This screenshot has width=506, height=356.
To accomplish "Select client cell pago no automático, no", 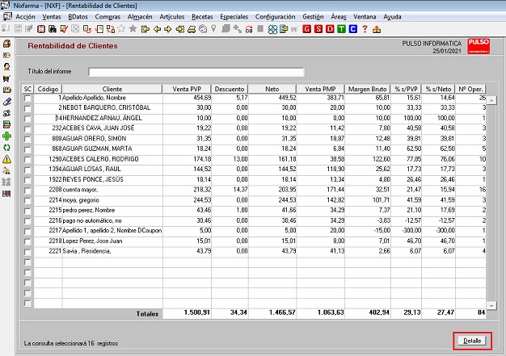I will point(112,220).
